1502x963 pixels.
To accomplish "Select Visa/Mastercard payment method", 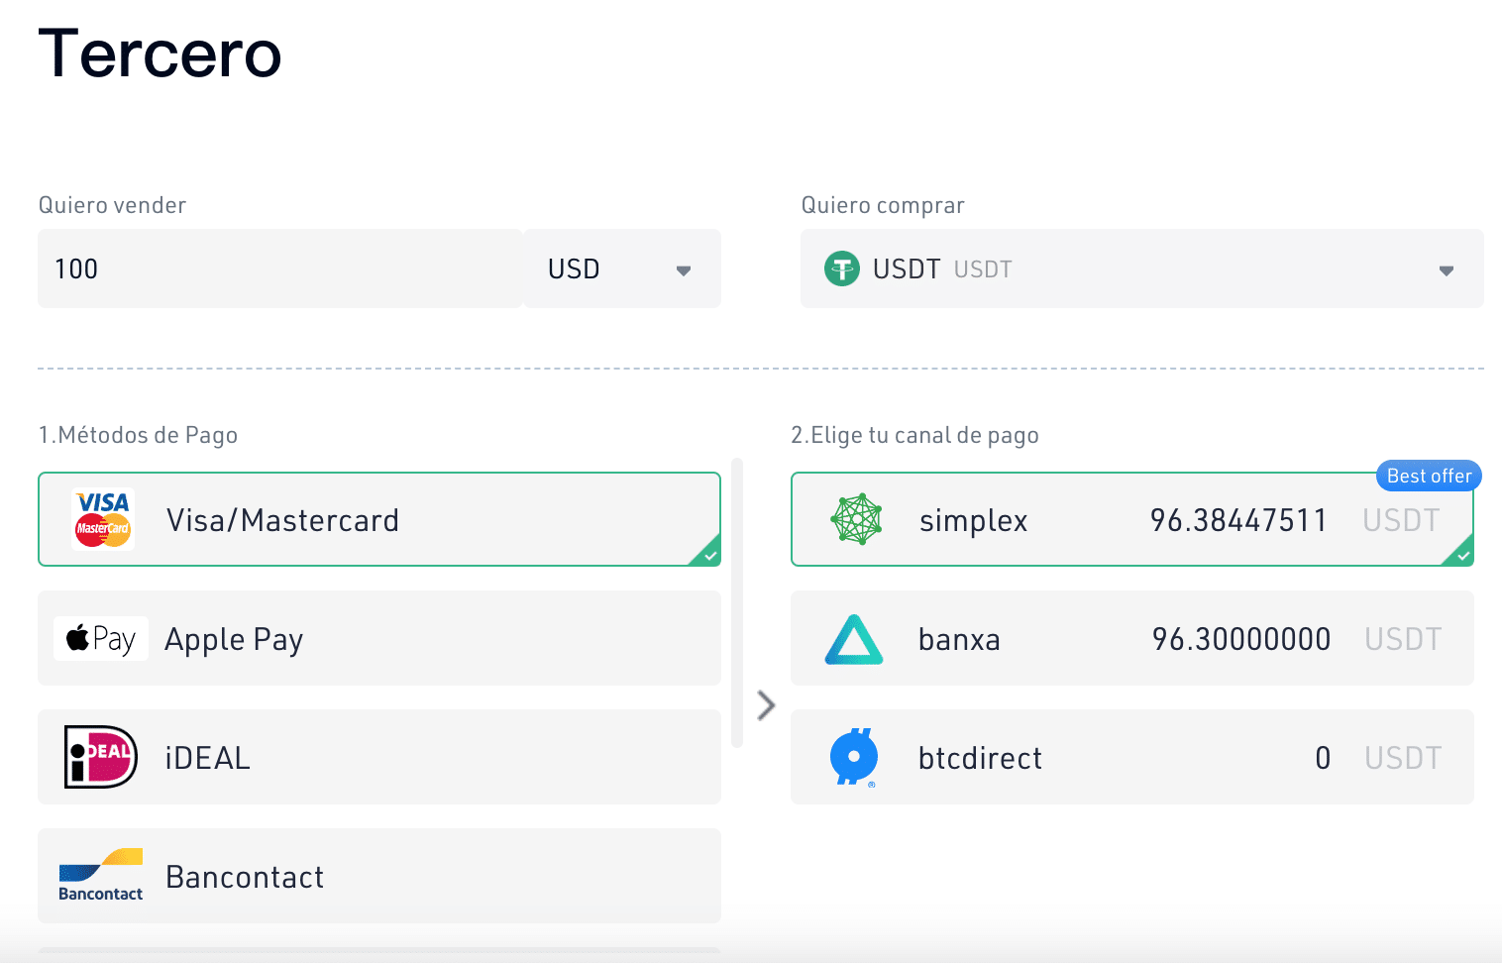I will tap(379, 519).
